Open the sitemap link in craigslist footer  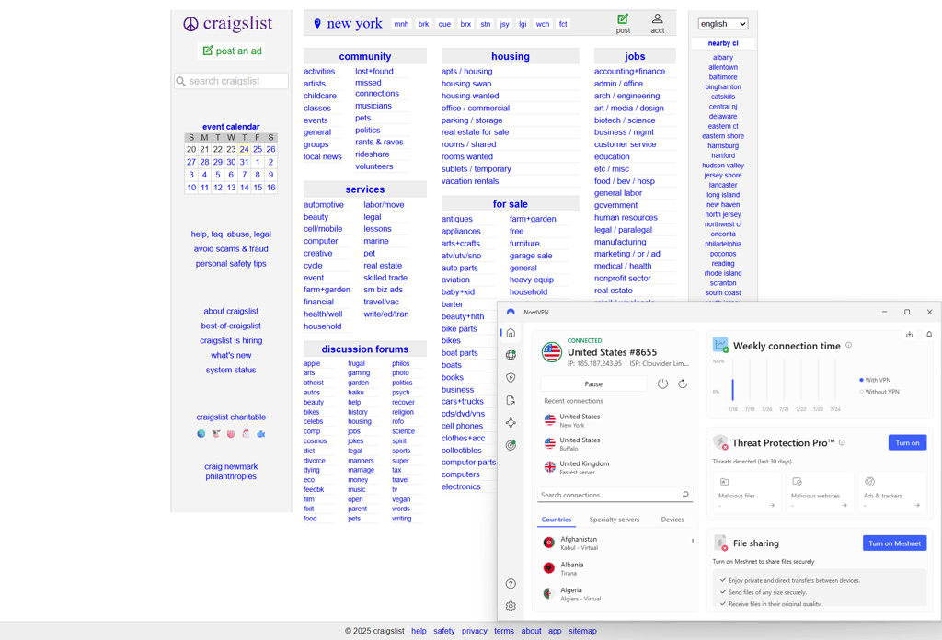tap(582, 631)
